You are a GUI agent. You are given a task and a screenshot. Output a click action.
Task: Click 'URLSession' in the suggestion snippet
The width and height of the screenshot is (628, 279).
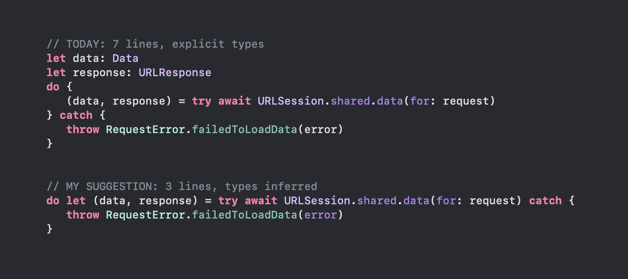coord(317,201)
